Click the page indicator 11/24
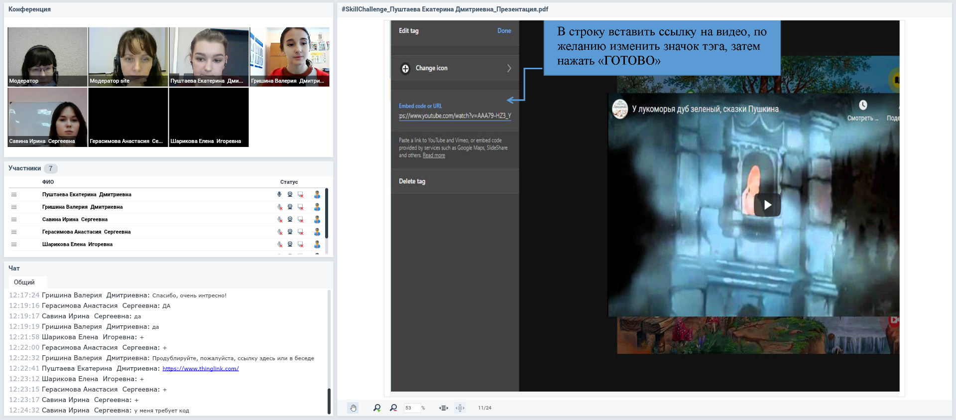956x420 pixels. [x=484, y=408]
